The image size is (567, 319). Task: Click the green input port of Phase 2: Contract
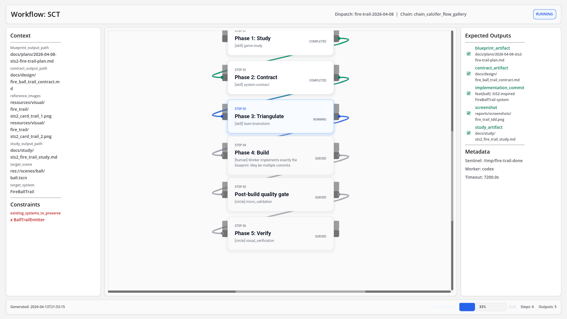pos(222,77)
